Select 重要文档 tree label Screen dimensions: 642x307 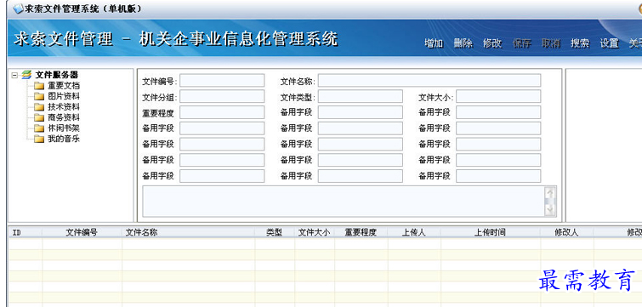(64, 86)
